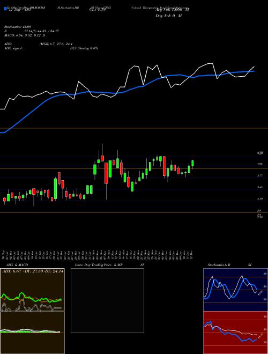Click the RSI 14/5 values line

point(32,31)
